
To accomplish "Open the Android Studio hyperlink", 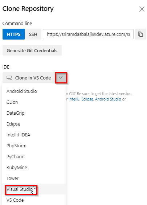I will (x=108, y=99).
